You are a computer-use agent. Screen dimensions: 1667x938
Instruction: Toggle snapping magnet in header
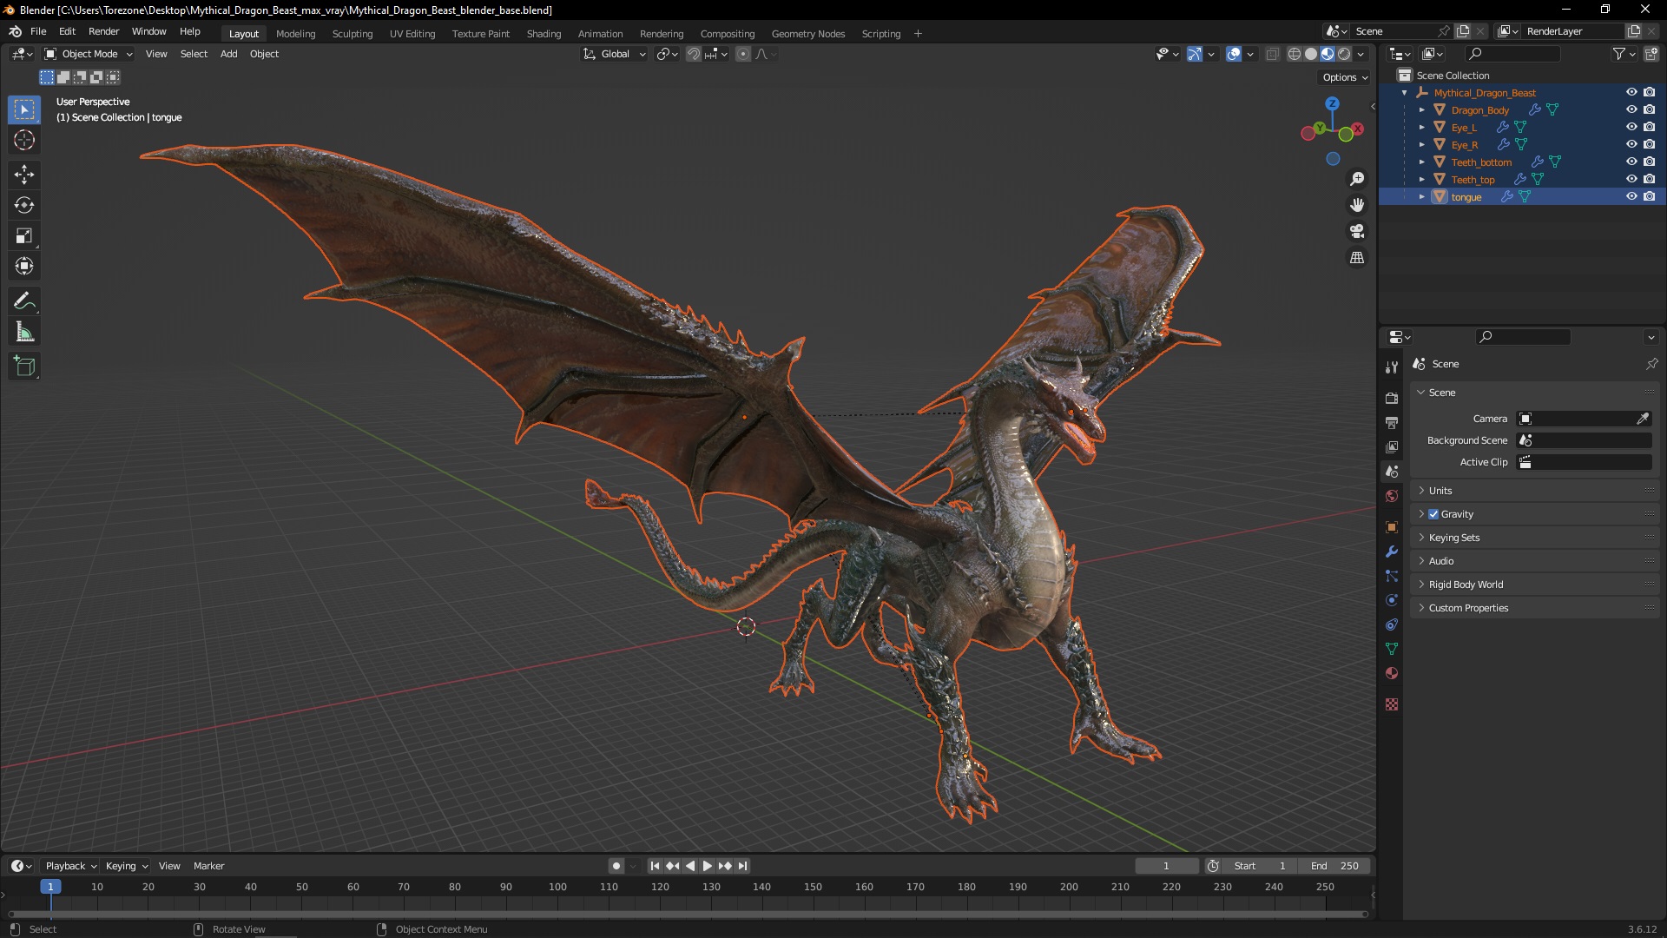pyautogui.click(x=694, y=54)
